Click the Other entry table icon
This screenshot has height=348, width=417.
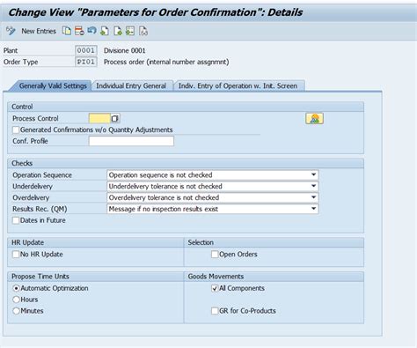pos(130,31)
